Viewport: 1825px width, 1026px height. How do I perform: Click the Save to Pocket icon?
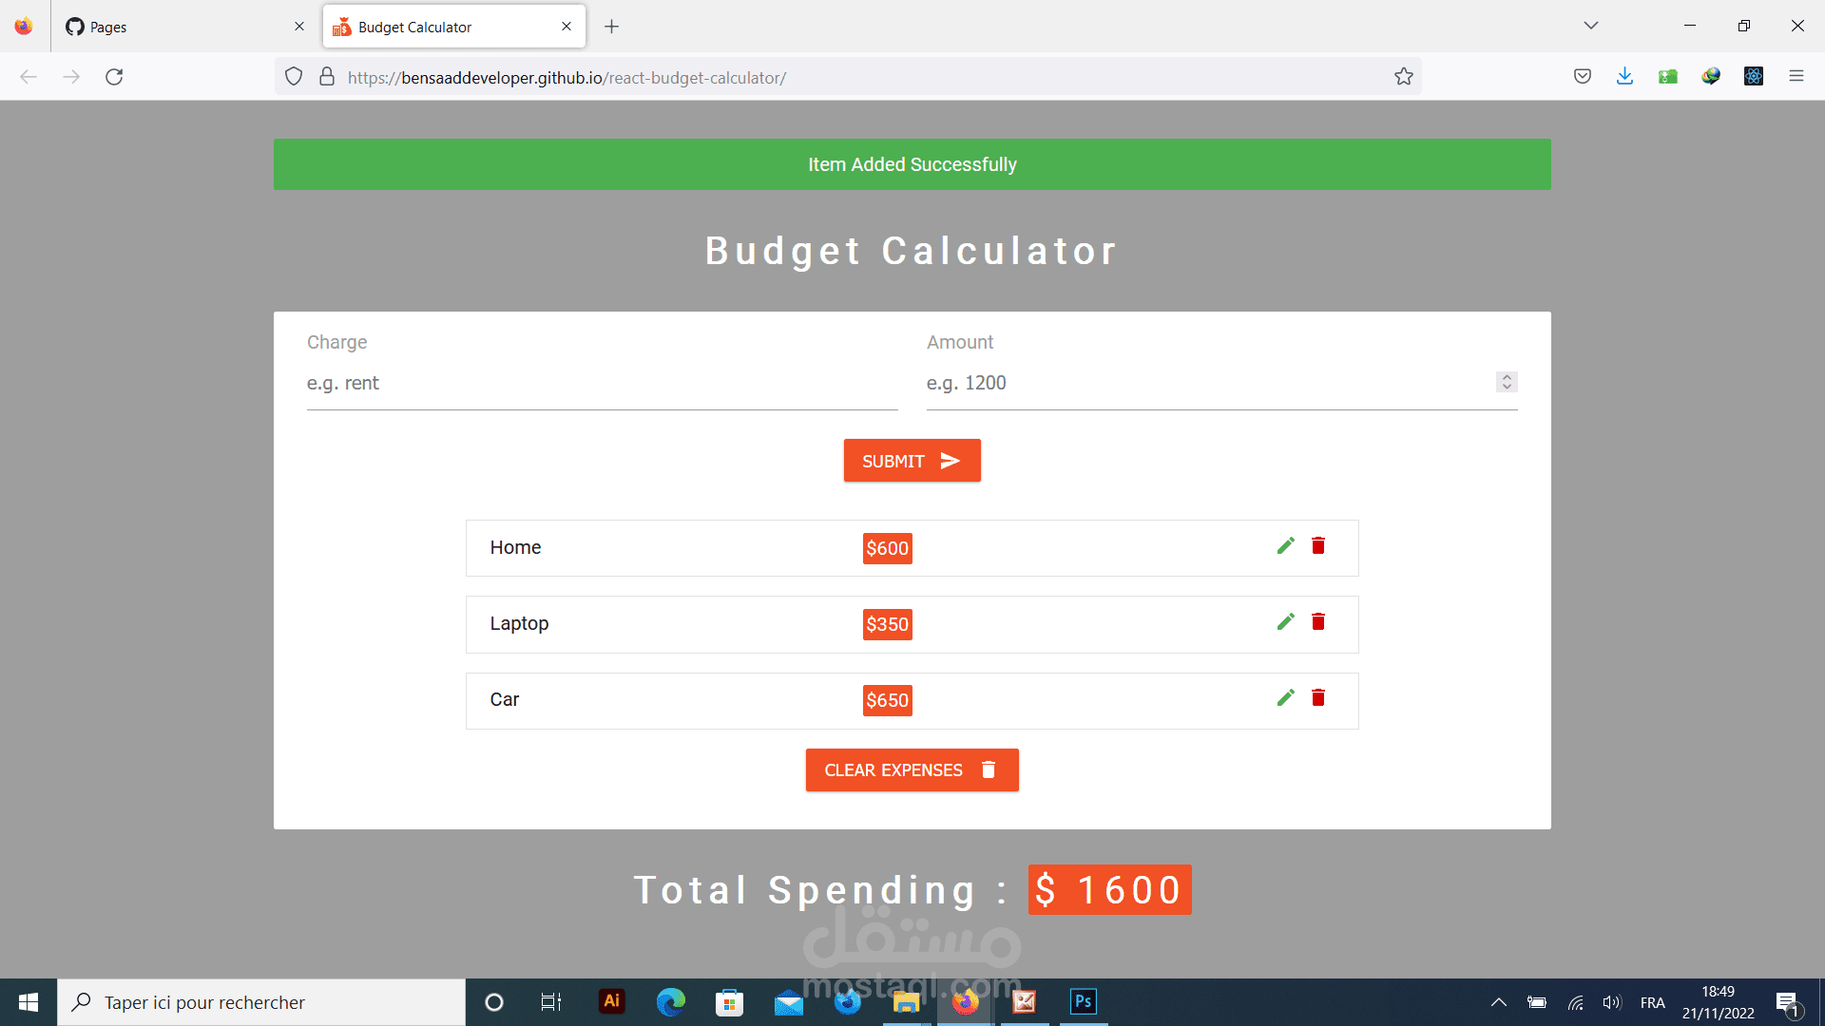(1582, 77)
